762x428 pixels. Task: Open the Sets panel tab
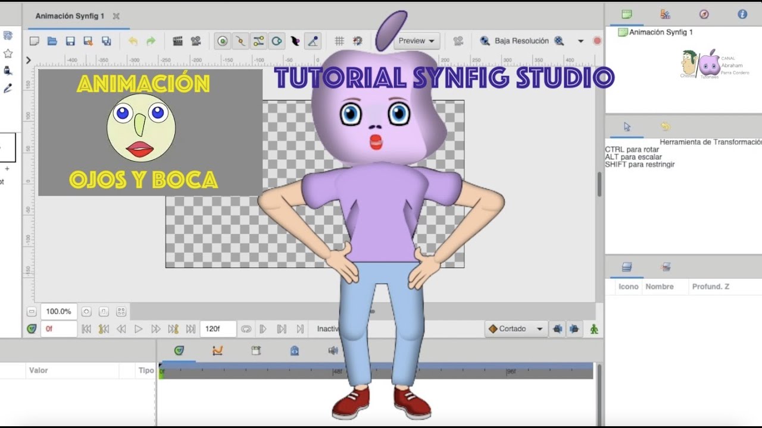click(x=666, y=267)
